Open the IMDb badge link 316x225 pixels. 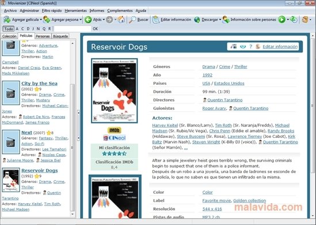point(115,130)
